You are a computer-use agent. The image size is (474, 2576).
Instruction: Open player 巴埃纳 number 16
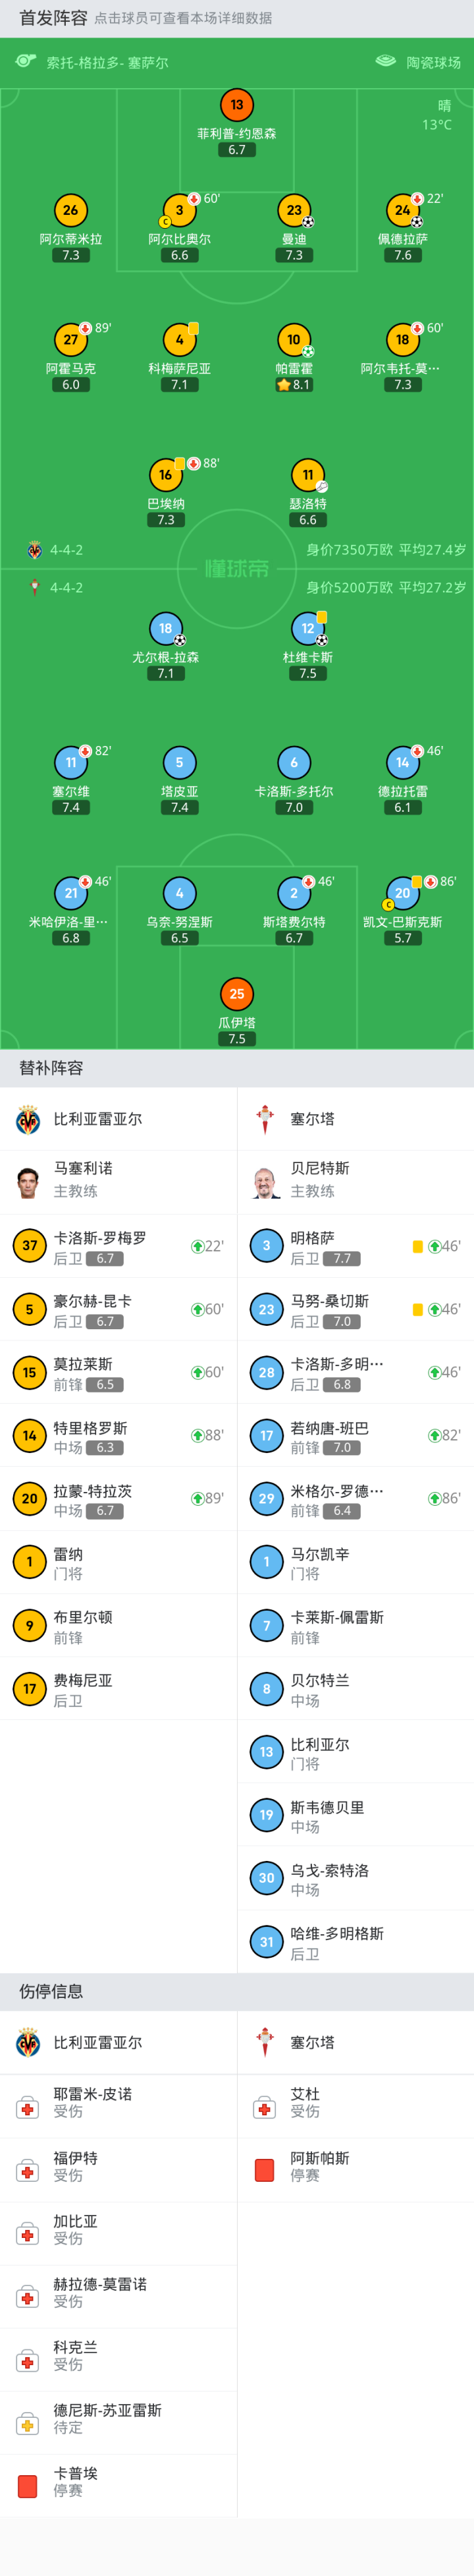166,476
